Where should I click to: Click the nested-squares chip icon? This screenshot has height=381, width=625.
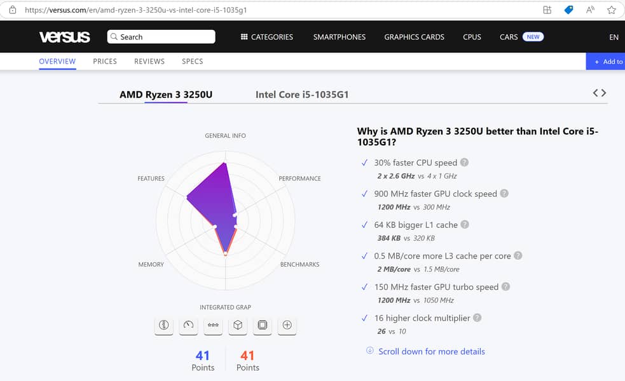click(x=262, y=325)
